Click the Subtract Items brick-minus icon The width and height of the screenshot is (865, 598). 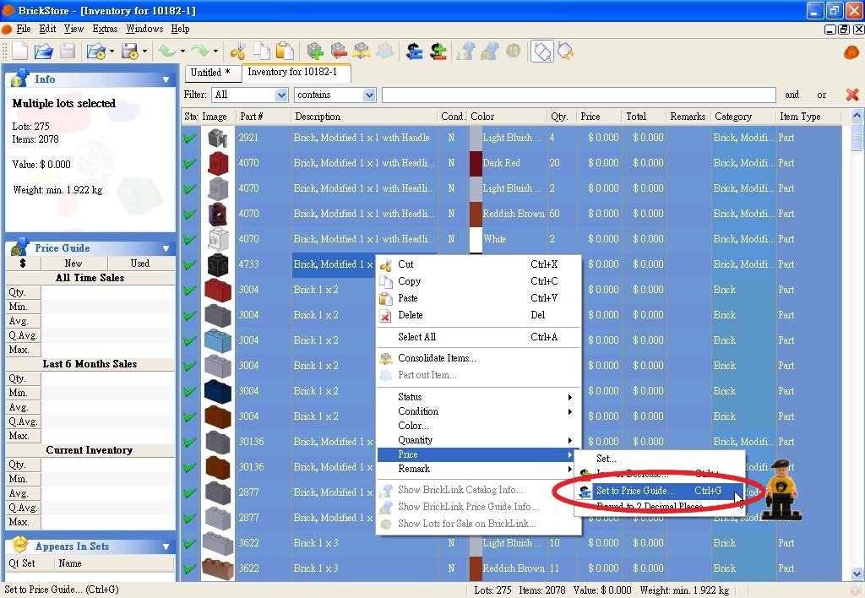click(339, 52)
